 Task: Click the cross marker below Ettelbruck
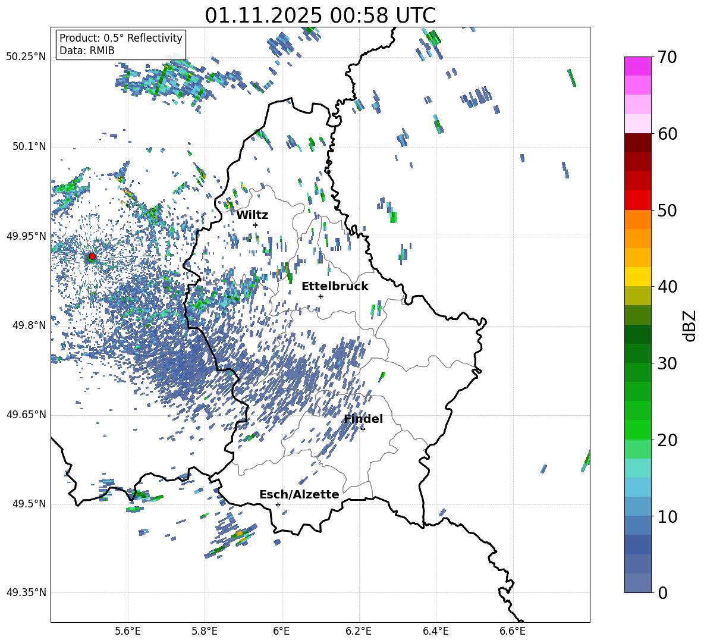click(320, 296)
